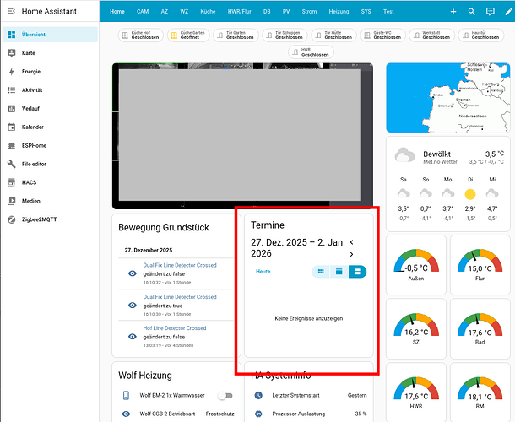This screenshot has width=515, height=422.
Task: Open the RM temperature gauge
Action: 480,392
